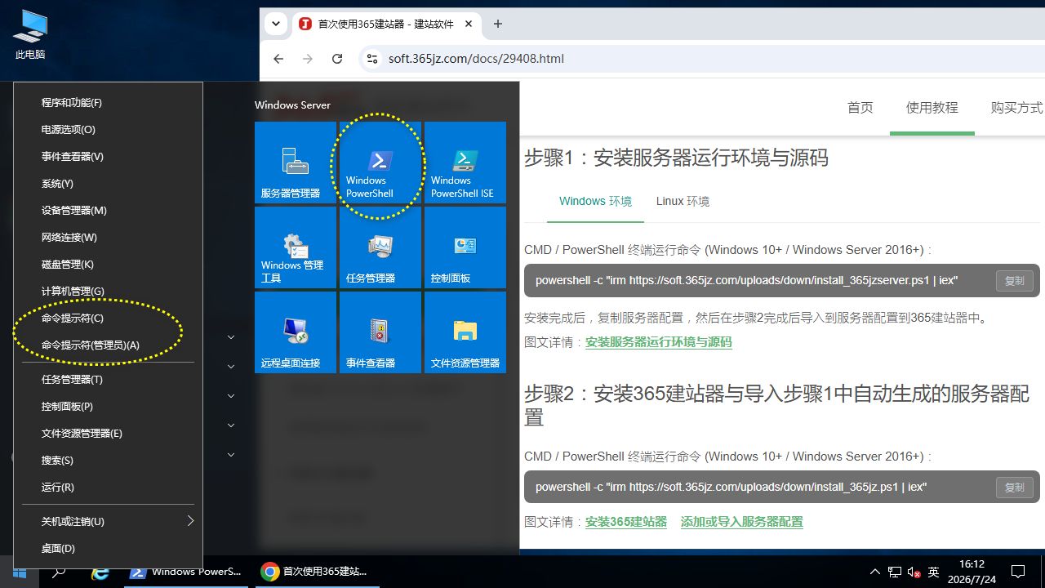Choose 程序和功能(F) from the menu
Viewport: 1045px width, 588px height.
tap(108, 102)
